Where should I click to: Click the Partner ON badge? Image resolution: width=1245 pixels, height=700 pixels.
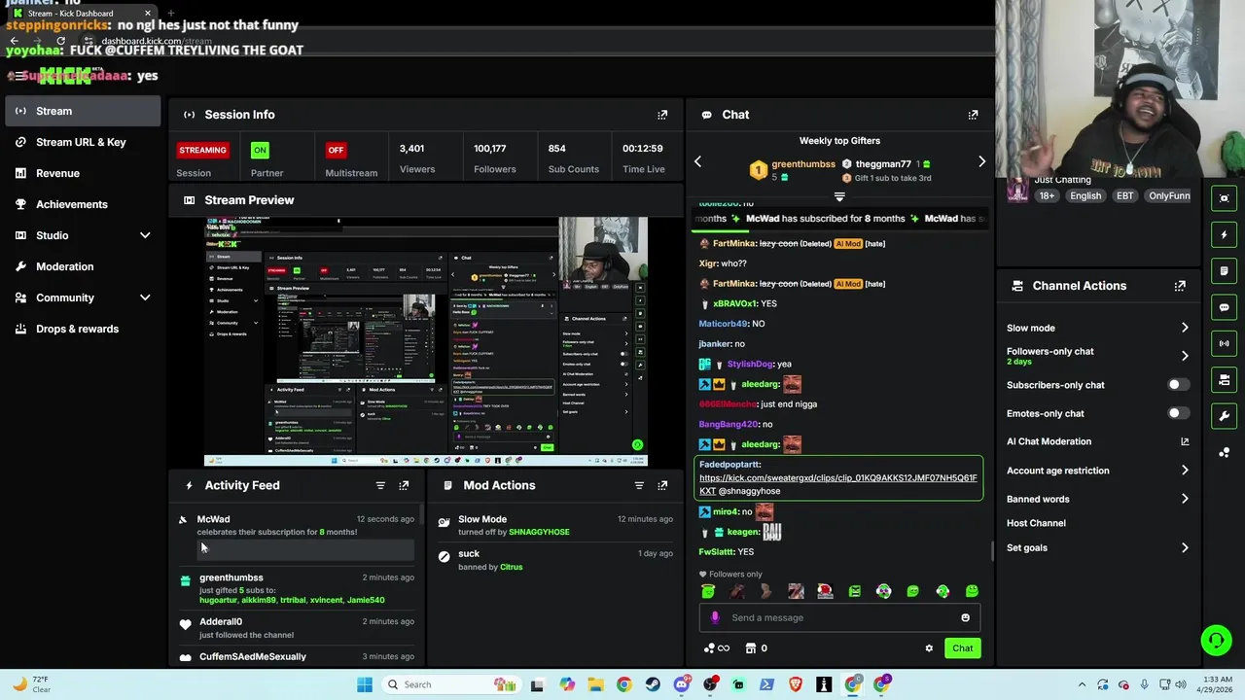point(259,150)
